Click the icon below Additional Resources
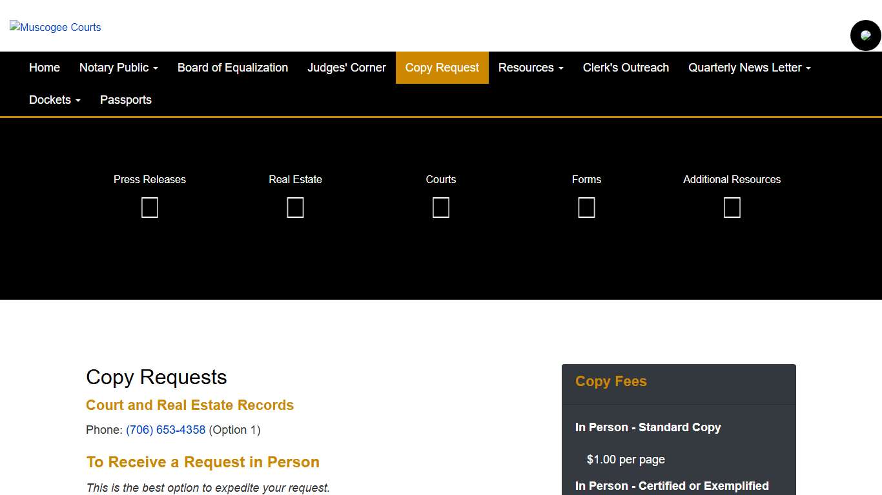 point(732,208)
